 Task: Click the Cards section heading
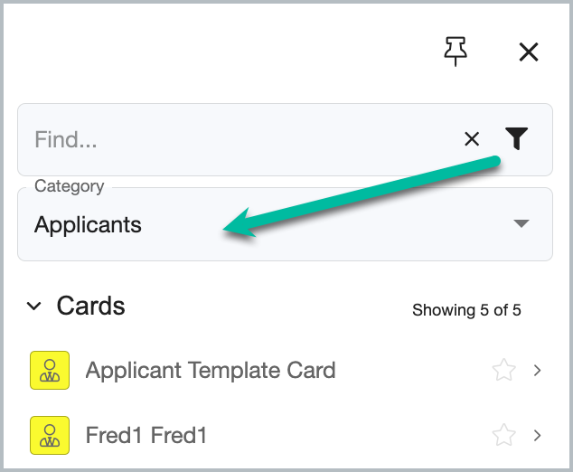tap(90, 306)
